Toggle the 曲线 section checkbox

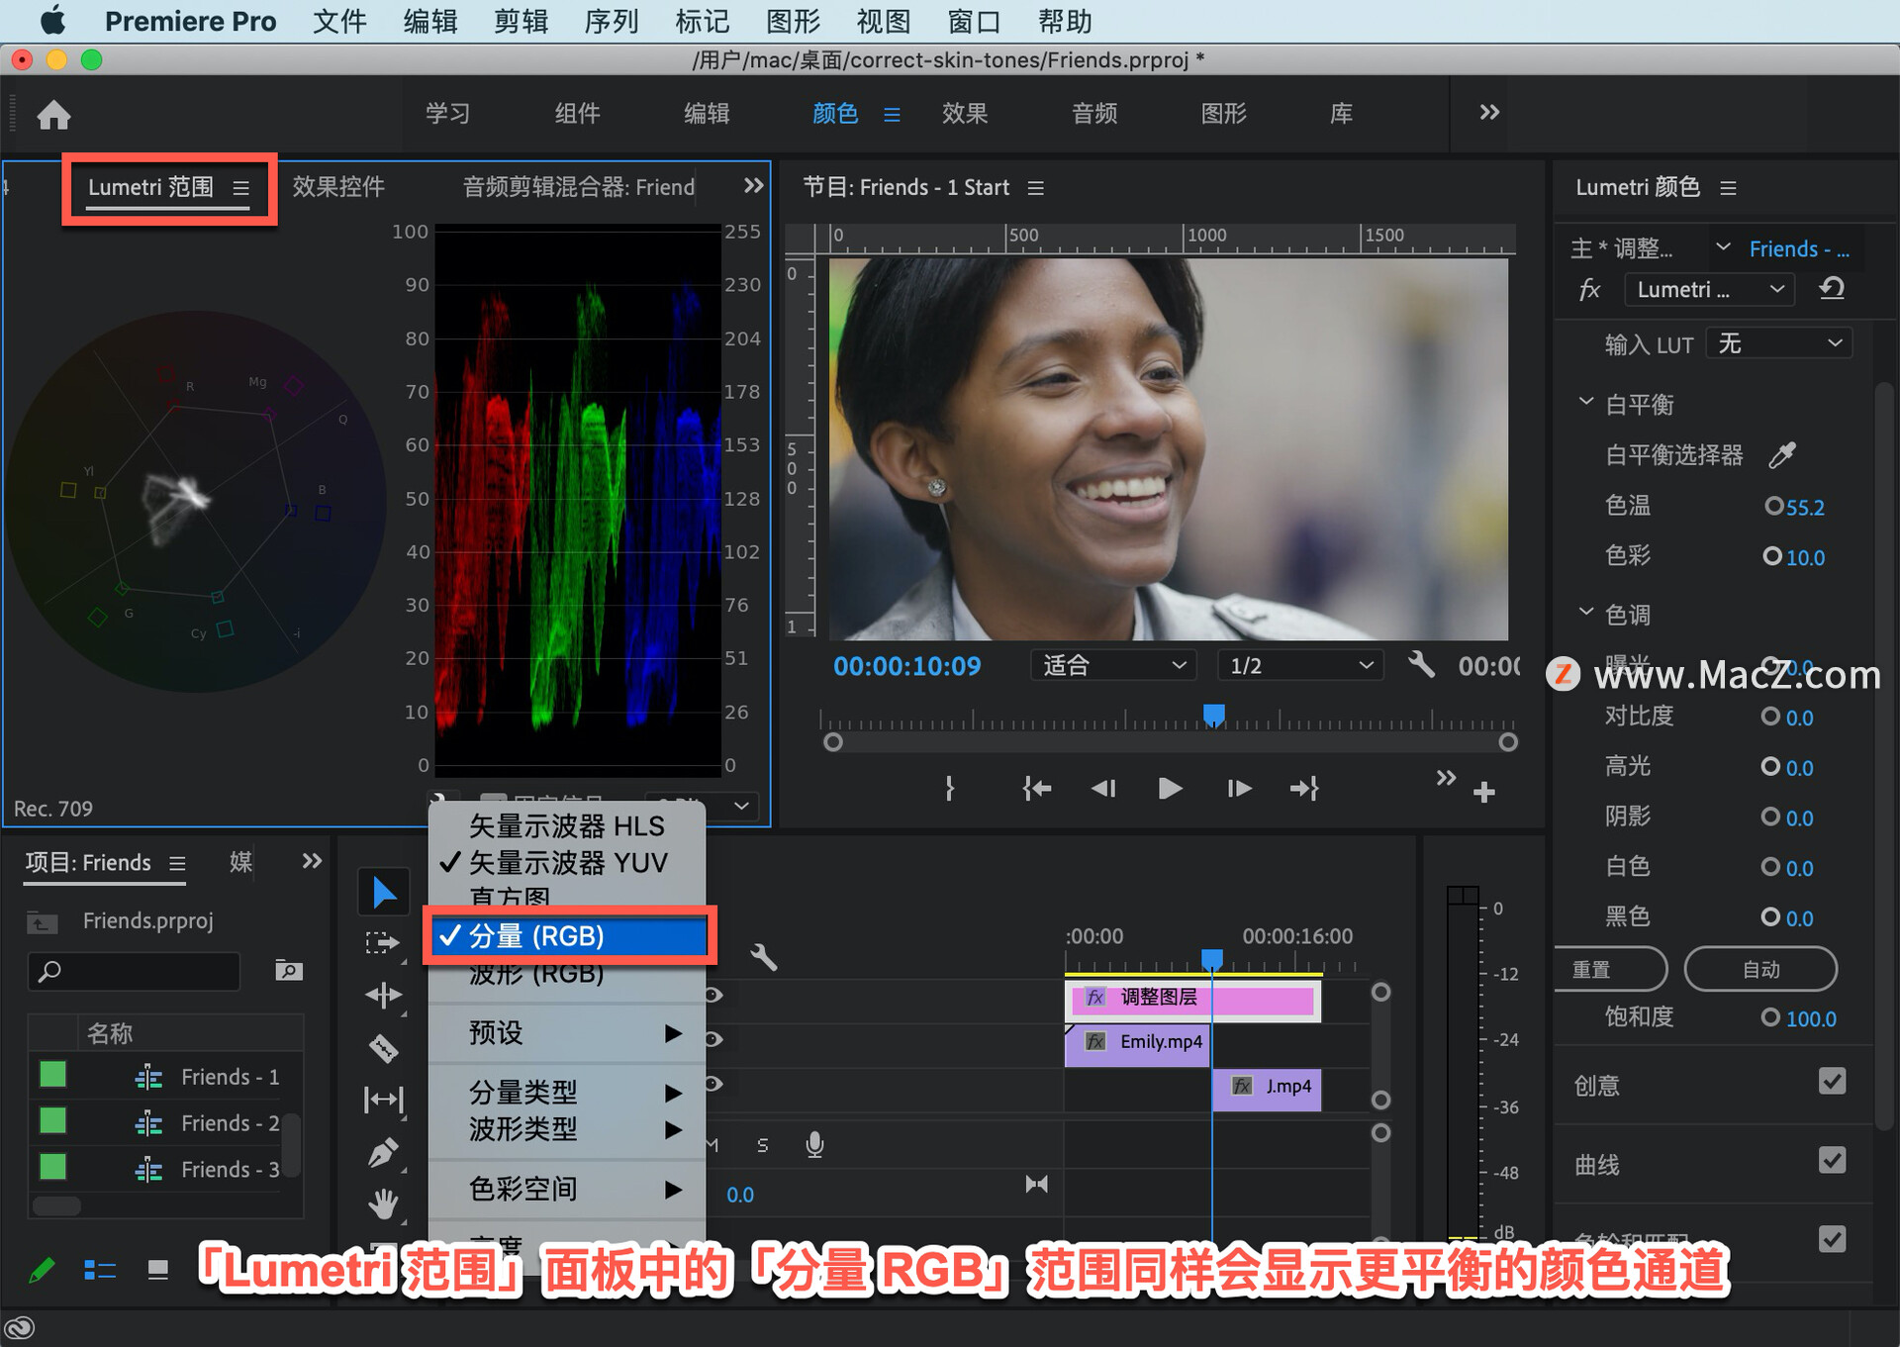click(x=1832, y=1161)
